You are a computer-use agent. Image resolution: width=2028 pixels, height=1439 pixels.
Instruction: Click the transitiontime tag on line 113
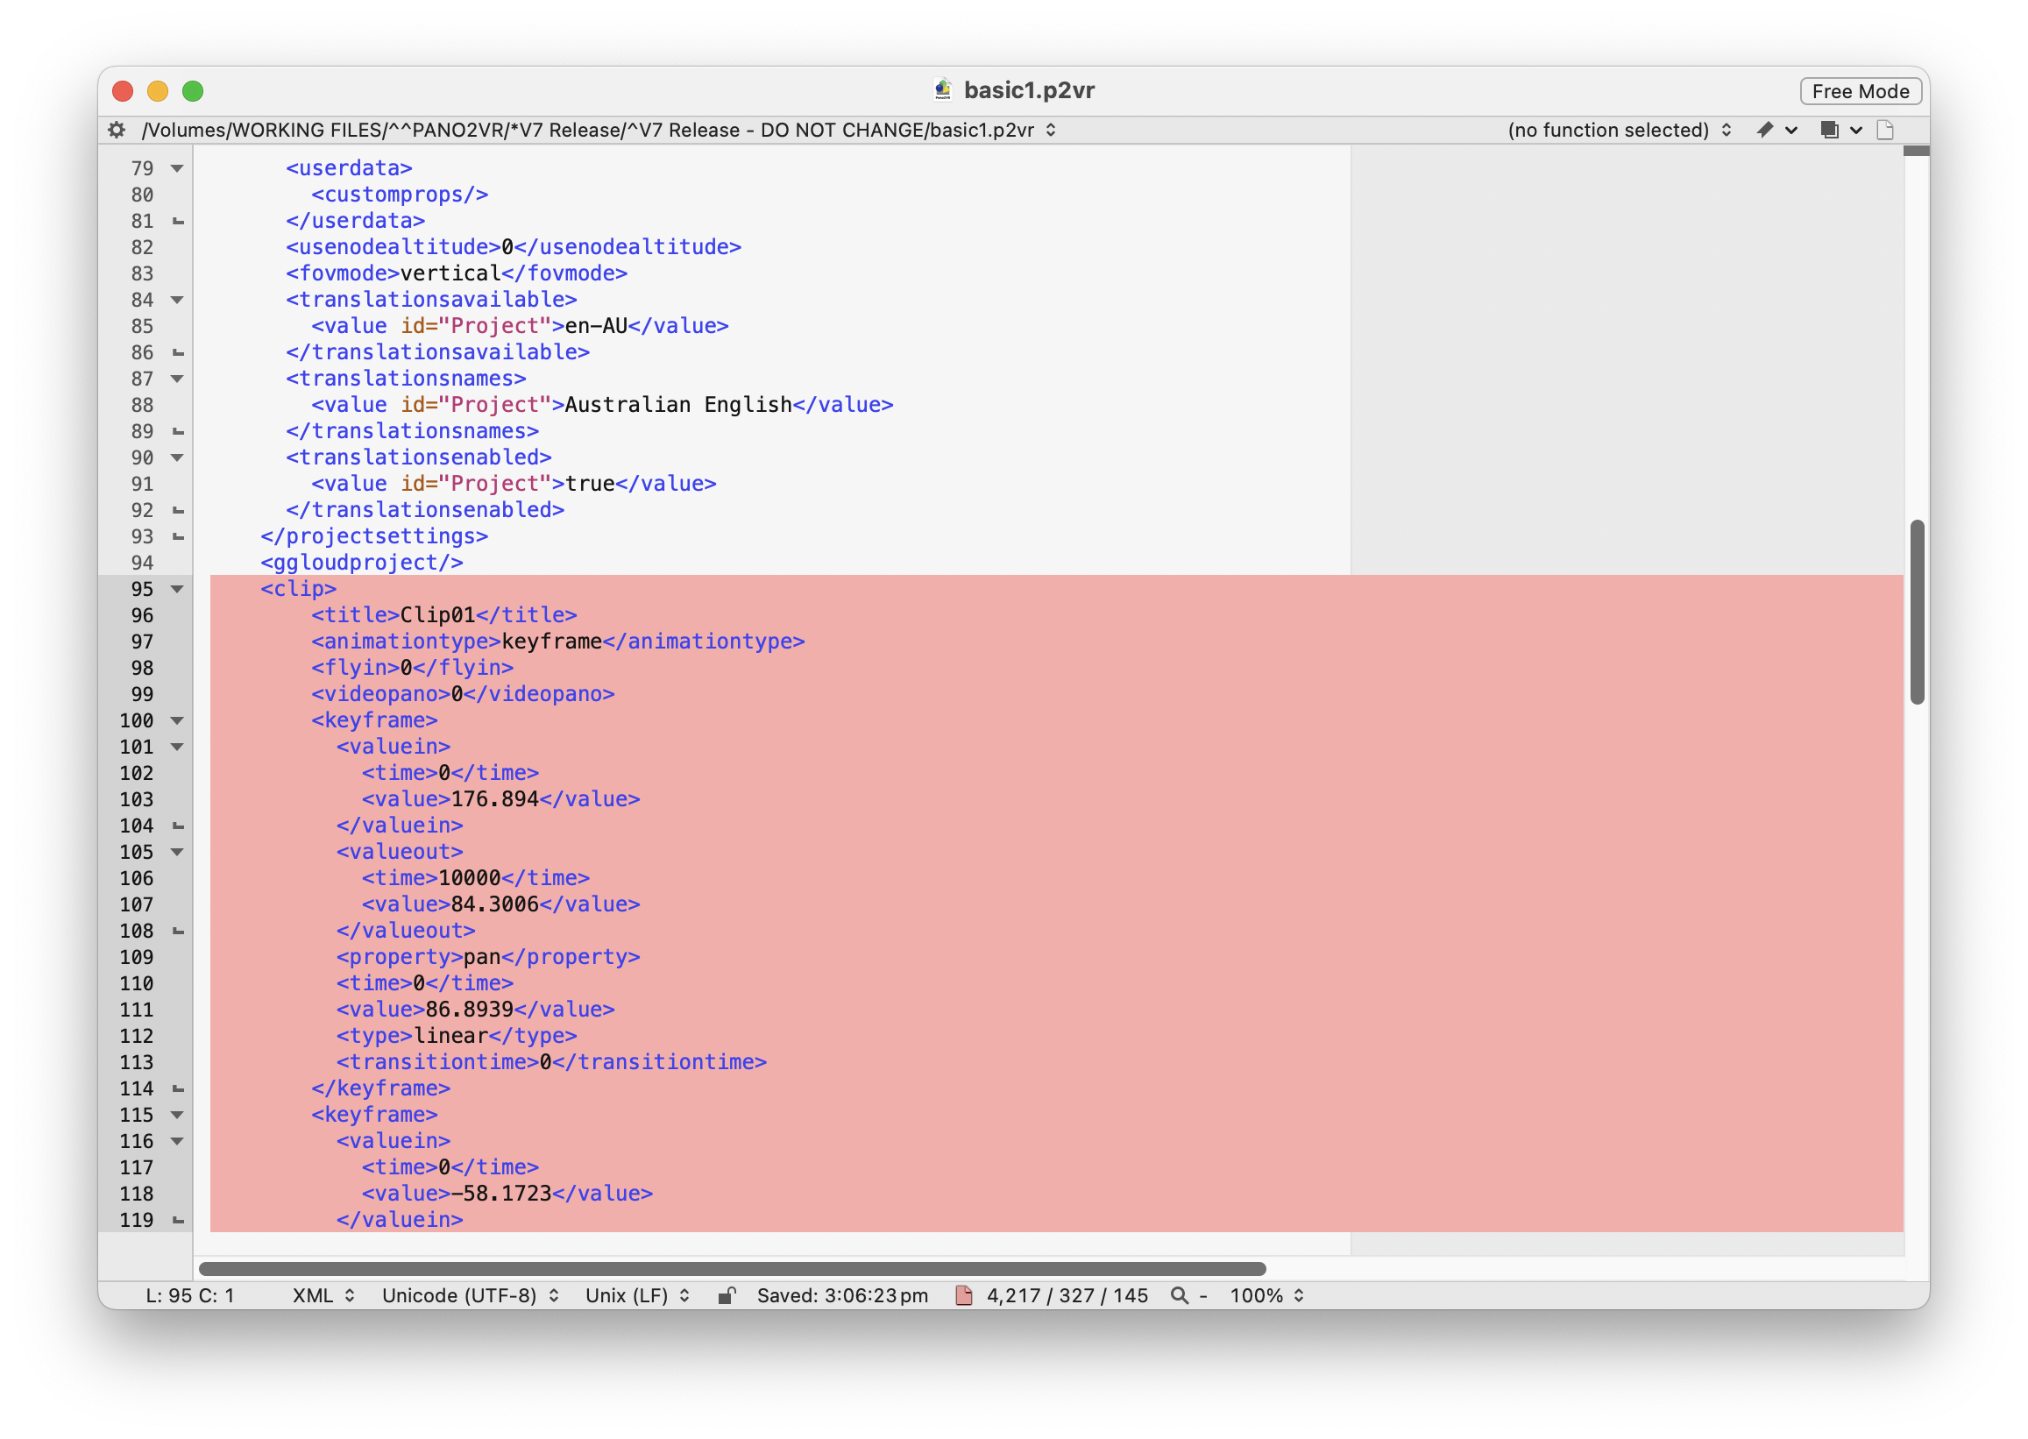(437, 1062)
